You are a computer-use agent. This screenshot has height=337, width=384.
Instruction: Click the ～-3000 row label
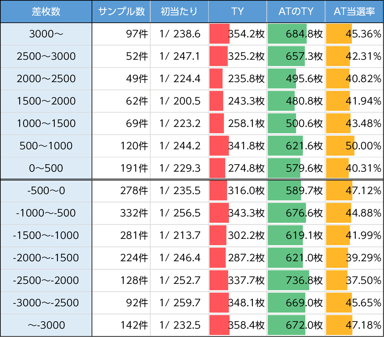click(46, 325)
